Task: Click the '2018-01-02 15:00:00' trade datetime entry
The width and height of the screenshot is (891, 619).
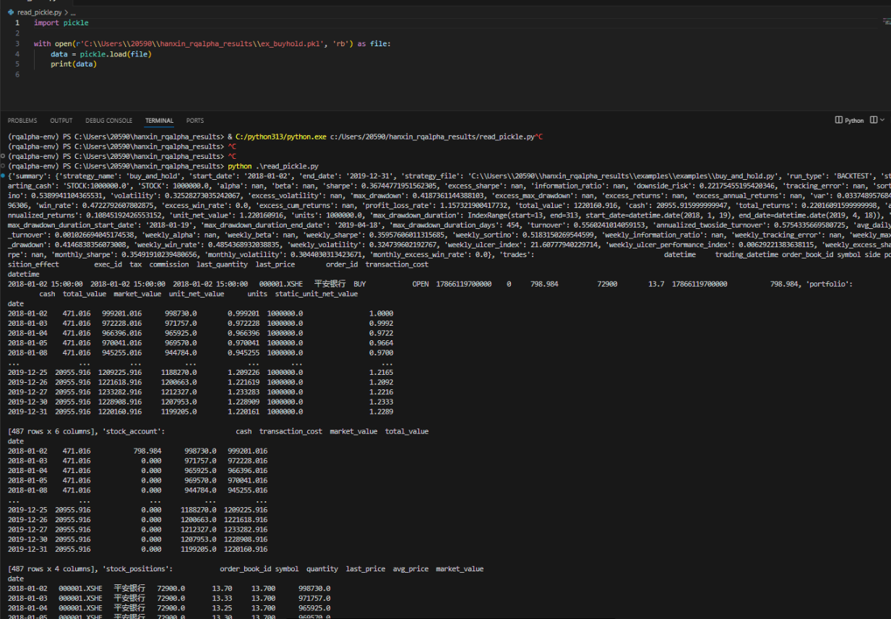Action: (x=45, y=284)
